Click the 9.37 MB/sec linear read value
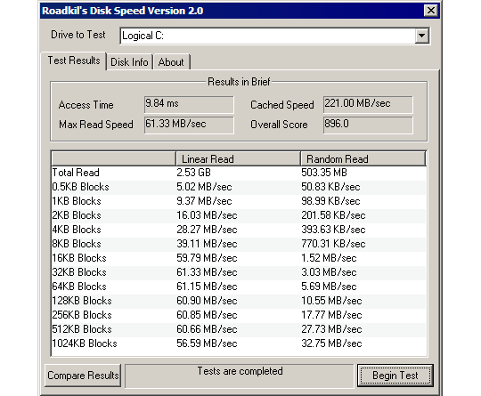Image resolution: width=481 pixels, height=396 pixels. [204, 201]
